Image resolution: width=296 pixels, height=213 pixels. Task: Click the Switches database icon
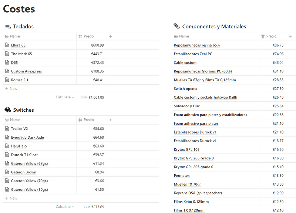(x=8, y=110)
